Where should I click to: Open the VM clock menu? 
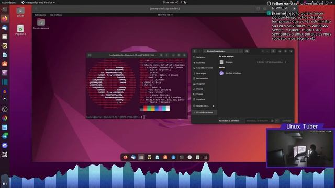coord(165,15)
